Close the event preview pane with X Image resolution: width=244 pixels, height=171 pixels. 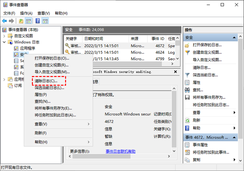coord(176,72)
